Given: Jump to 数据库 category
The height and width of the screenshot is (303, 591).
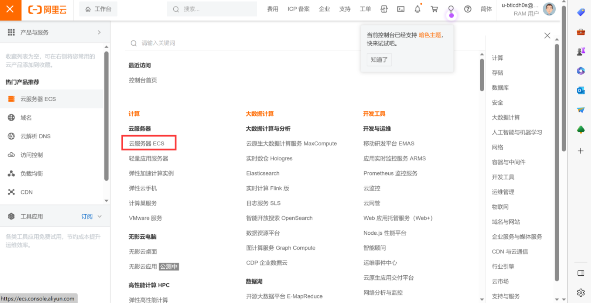Looking at the screenshot, I should click(500, 88).
